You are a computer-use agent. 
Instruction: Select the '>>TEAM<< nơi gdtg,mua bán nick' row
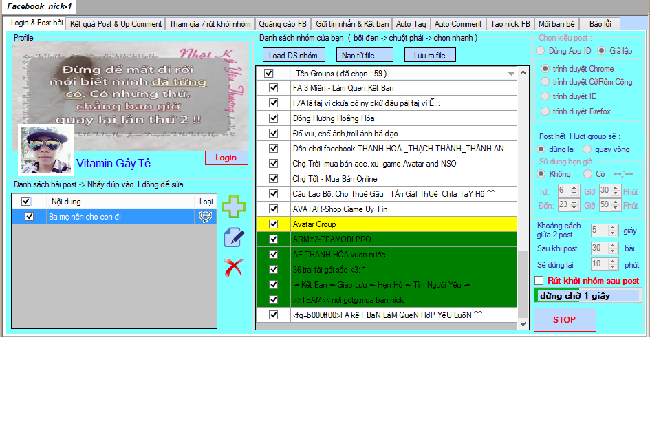(x=387, y=300)
